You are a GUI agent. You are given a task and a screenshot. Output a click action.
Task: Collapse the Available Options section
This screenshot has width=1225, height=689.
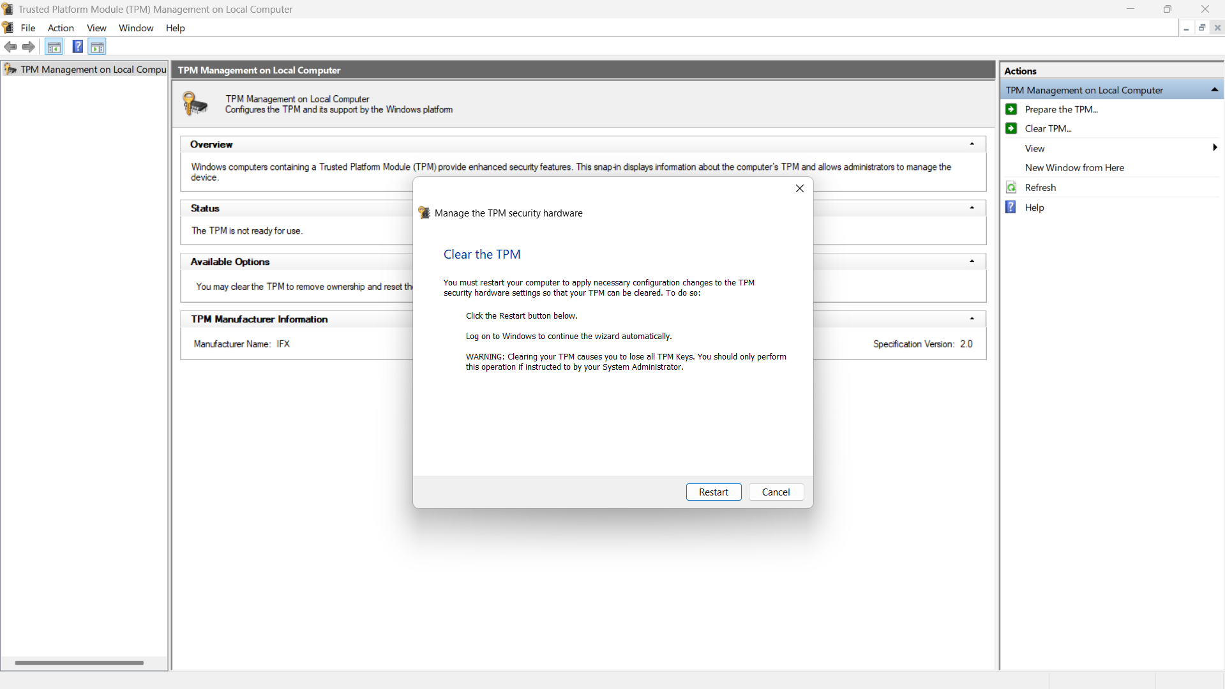pos(972,261)
